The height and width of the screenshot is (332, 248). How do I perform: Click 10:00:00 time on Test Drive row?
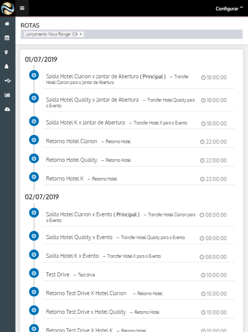(214, 275)
